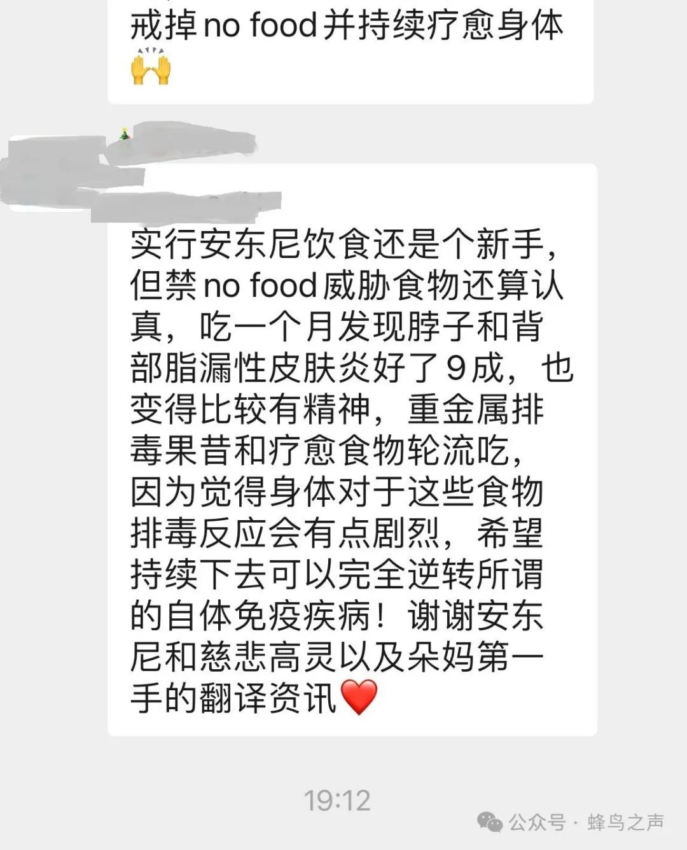Select the line 持续下去可以完全逆转所谓
Image resolution: width=687 pixels, height=850 pixels.
[x=337, y=575]
